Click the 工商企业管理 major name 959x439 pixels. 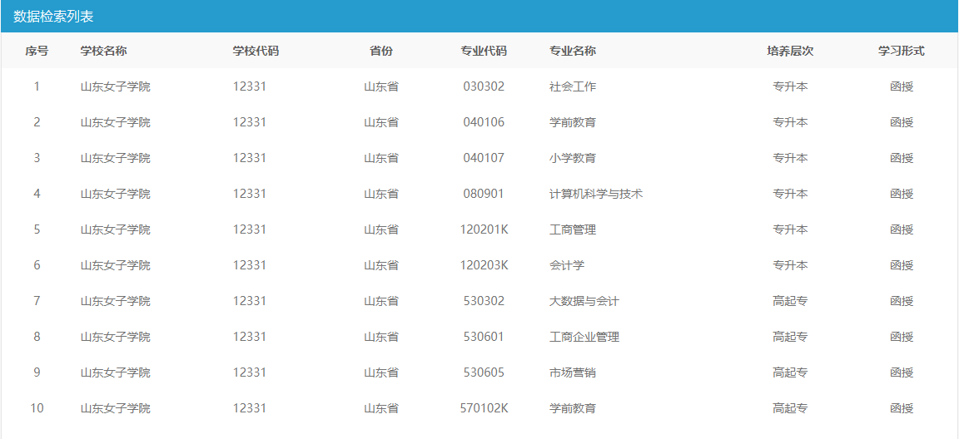[x=584, y=337]
